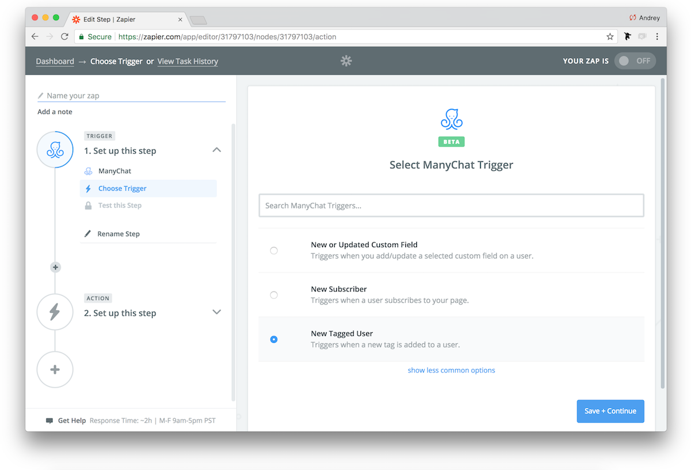The height and width of the screenshot is (470, 691).
Task: Select the New Tagged User radio button
Action: pyautogui.click(x=274, y=339)
